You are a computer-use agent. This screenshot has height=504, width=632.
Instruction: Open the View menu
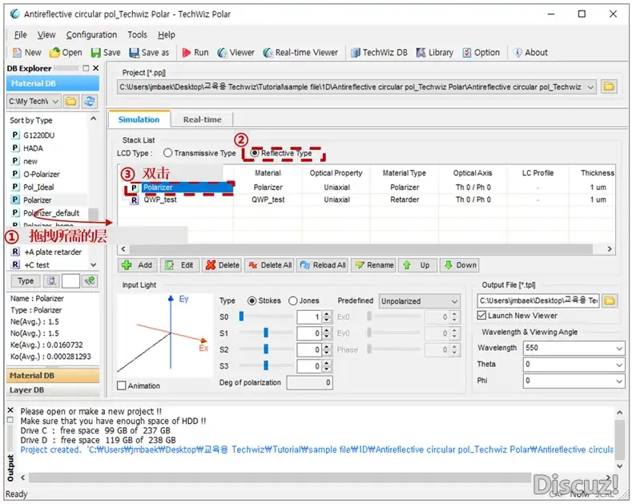click(46, 35)
